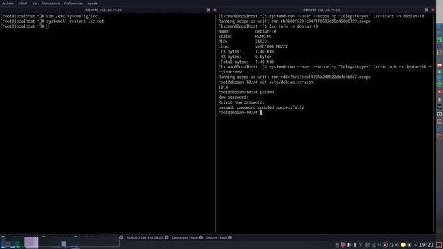Viewport: 443px width, 249px height.
Task: Close the Descargas : nvim tab
Action: [x=201, y=238]
